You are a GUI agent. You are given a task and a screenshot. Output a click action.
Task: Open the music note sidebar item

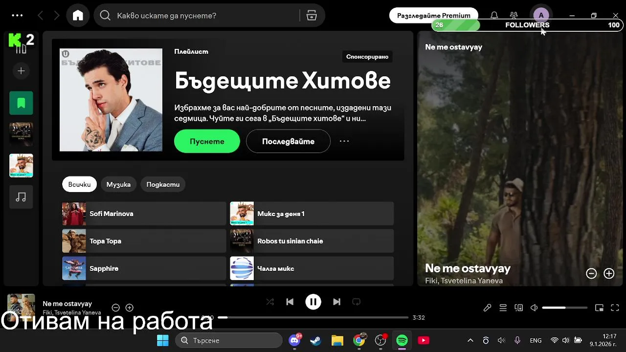pos(21,197)
